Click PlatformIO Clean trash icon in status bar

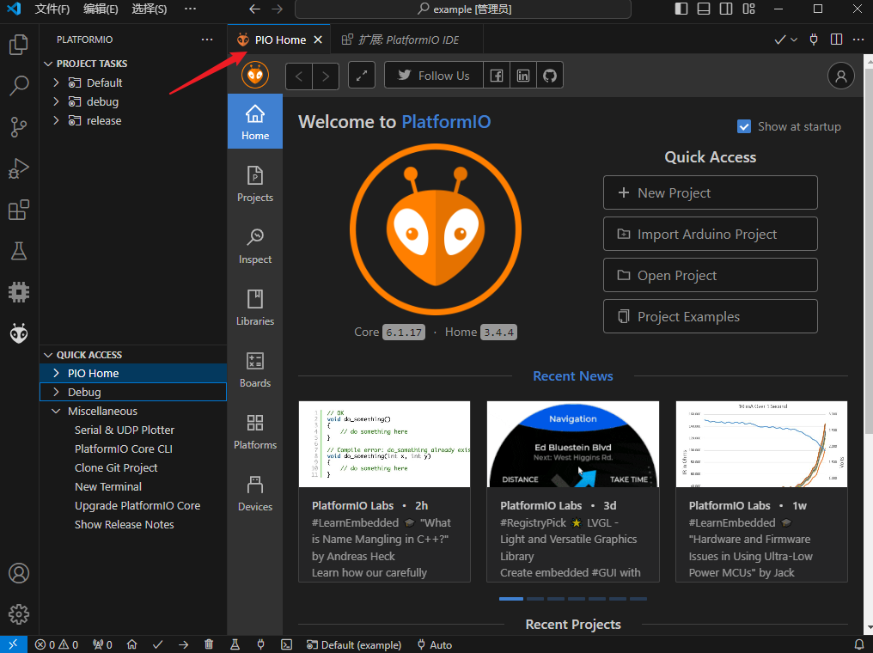209,644
